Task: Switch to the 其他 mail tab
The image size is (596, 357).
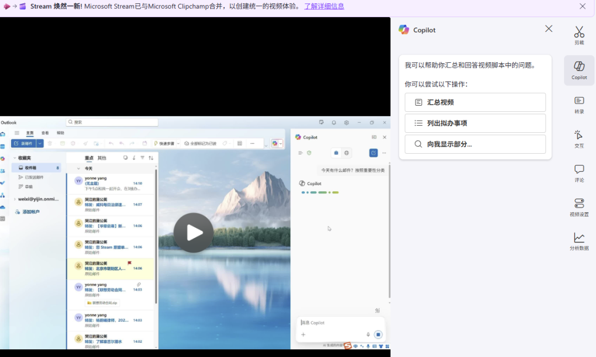Action: click(x=102, y=158)
